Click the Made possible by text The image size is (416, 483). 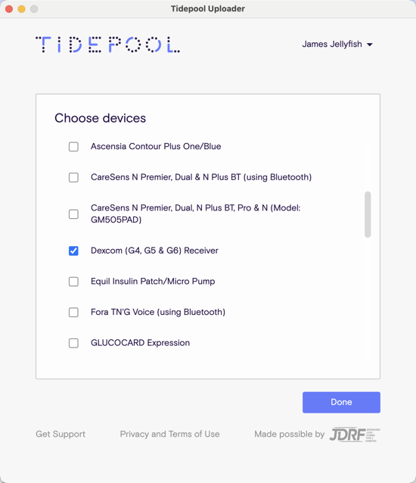(x=289, y=434)
